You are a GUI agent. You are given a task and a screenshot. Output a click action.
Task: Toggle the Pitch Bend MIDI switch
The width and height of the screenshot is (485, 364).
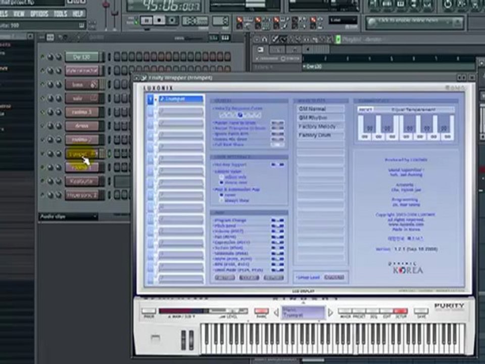pyautogui.click(x=277, y=226)
